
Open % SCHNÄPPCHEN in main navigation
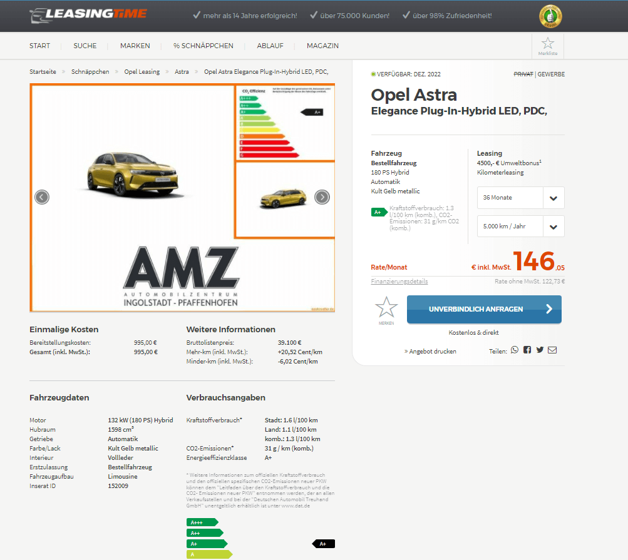click(203, 46)
